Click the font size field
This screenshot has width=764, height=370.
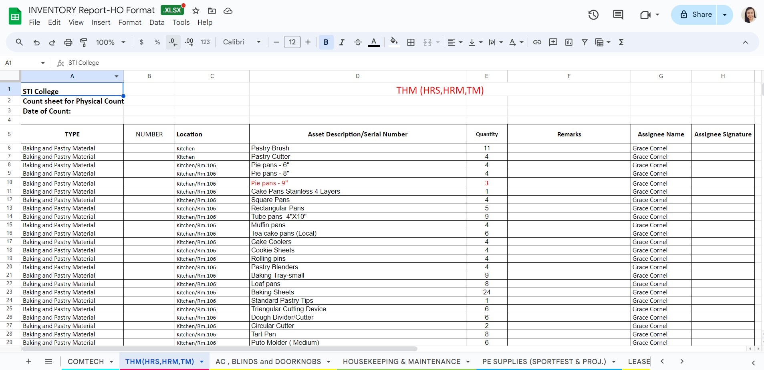click(292, 42)
